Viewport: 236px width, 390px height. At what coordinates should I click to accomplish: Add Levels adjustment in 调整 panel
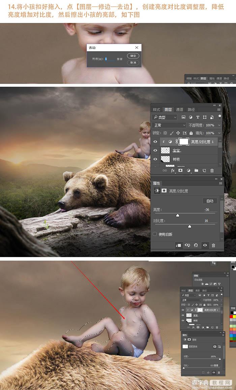coord(207,284)
